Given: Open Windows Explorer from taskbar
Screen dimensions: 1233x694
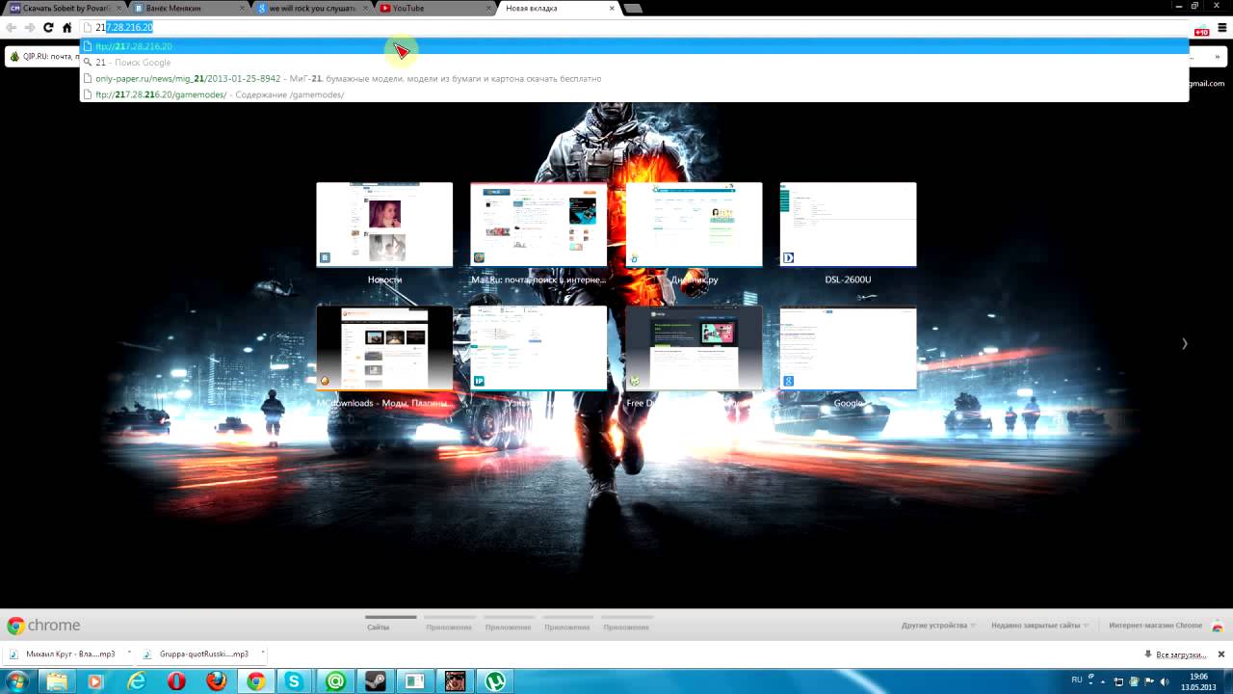Looking at the screenshot, I should tap(57, 681).
